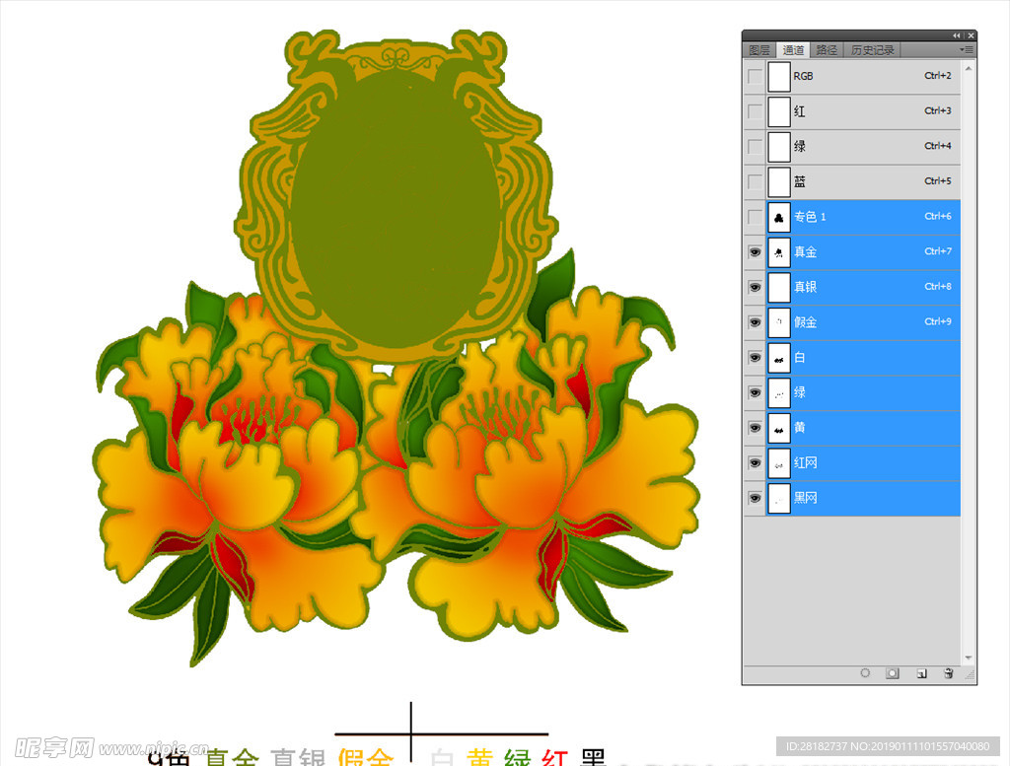Hide the 真金 channel

tap(755, 252)
